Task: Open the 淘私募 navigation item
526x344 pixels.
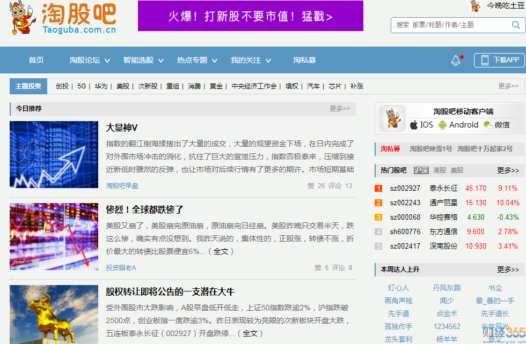Action: point(304,61)
